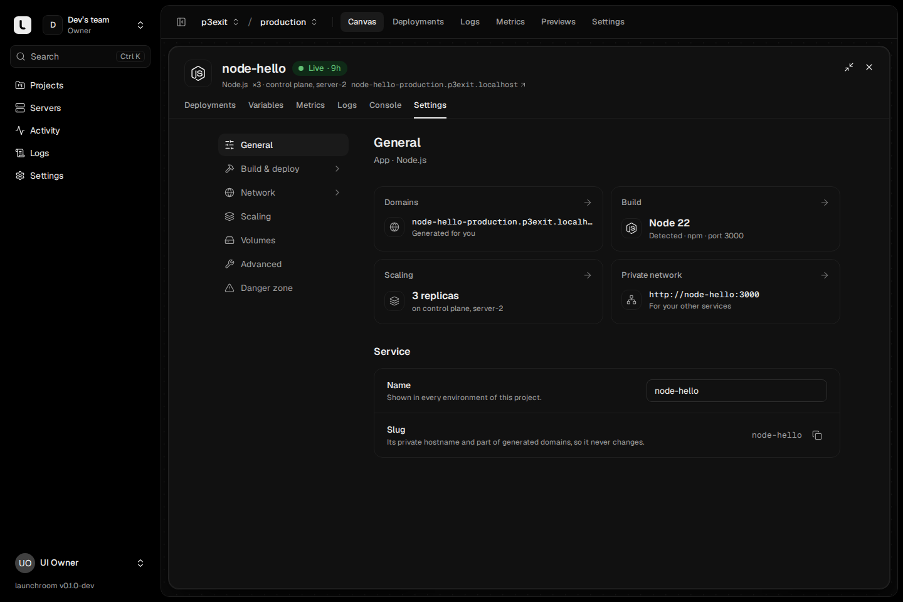The image size is (903, 602).
Task: Open the service Console tab
Action: tap(385, 105)
